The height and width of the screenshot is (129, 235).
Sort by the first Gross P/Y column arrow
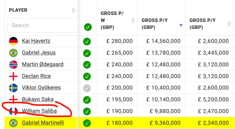click(x=181, y=26)
